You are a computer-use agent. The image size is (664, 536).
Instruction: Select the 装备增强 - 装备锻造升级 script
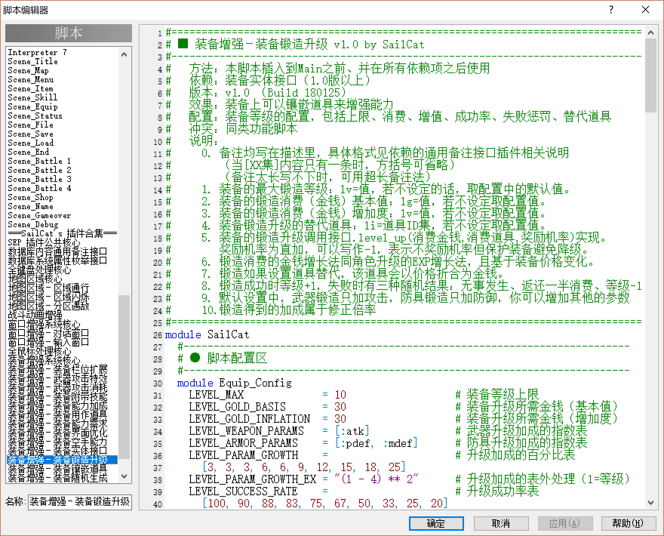63,460
